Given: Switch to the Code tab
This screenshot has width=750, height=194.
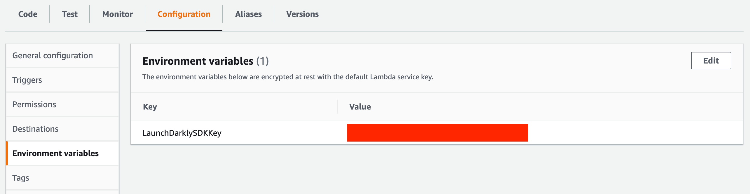Looking at the screenshot, I should pyautogui.click(x=27, y=14).
